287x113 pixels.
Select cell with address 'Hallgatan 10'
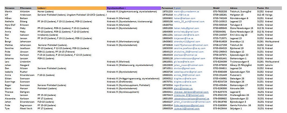pos(237,15)
